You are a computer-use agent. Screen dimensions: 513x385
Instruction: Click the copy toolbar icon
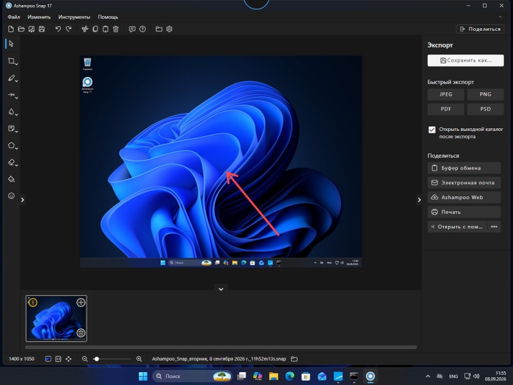95,29
